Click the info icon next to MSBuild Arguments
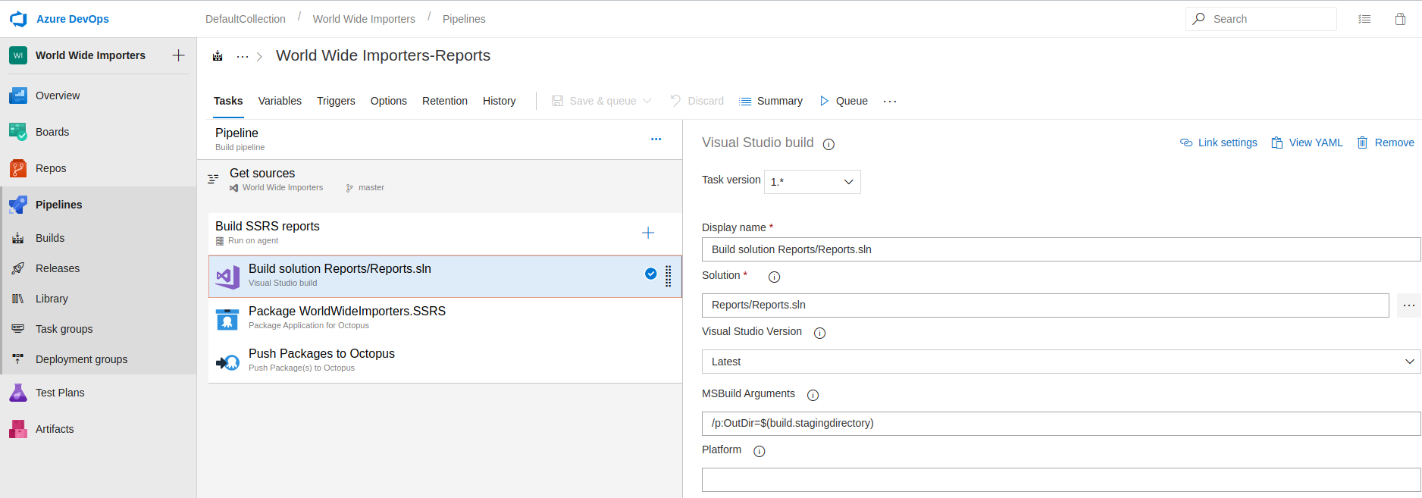The image size is (1422, 498). click(813, 395)
